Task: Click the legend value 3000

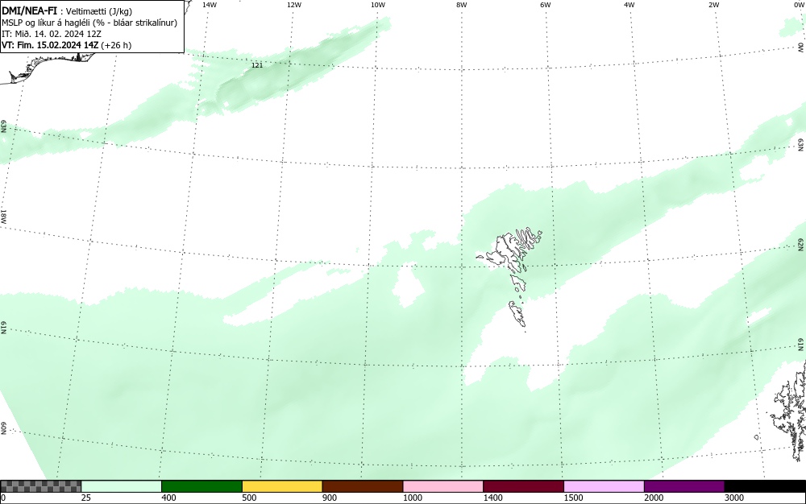Action: [734, 498]
